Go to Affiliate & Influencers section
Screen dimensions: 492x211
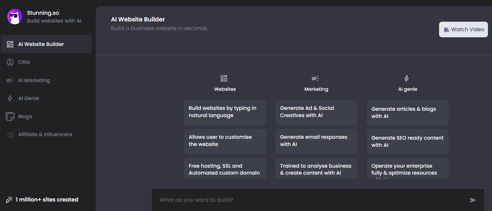(x=45, y=134)
